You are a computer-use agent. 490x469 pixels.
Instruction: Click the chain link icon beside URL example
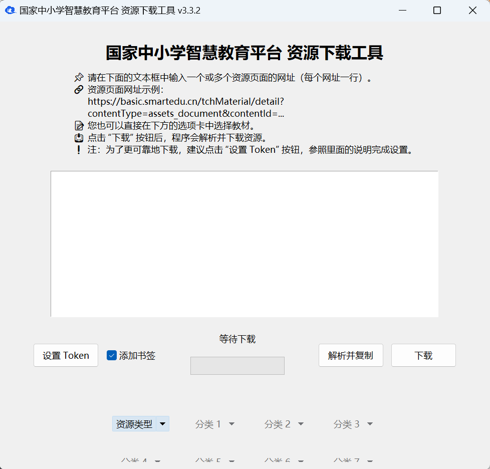[x=79, y=90]
